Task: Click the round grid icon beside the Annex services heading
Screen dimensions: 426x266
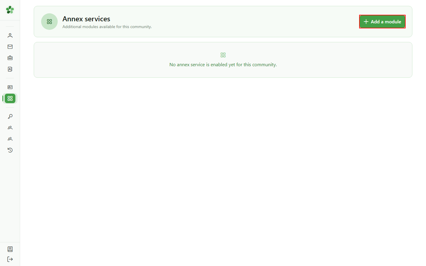Action: click(49, 22)
